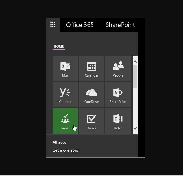Click the SharePoint title in the header bar
This screenshot has height=176, width=183.
point(120,25)
